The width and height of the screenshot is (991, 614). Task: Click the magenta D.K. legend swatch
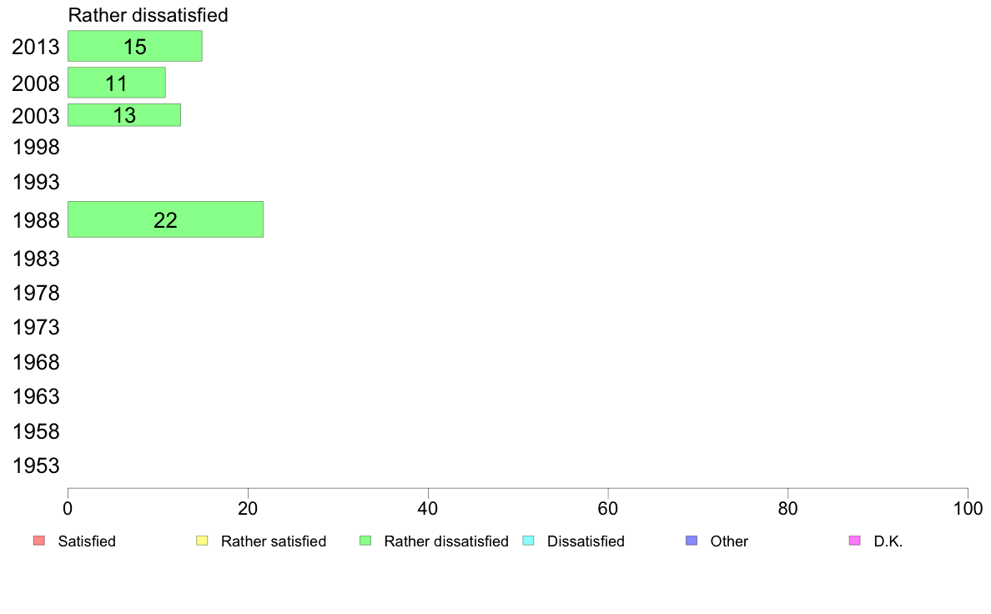(x=854, y=541)
